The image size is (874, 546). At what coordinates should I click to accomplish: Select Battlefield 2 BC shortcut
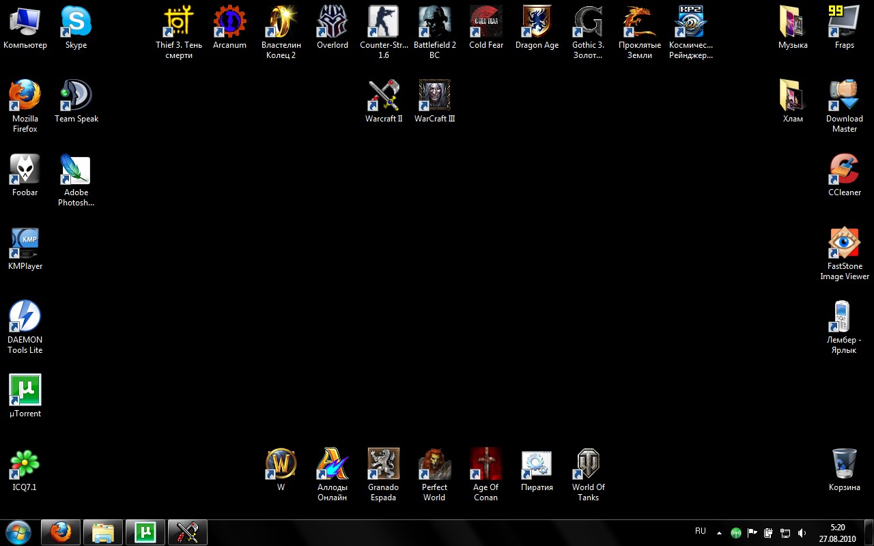coord(435,32)
